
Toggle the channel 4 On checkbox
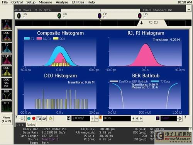click(145, 17)
